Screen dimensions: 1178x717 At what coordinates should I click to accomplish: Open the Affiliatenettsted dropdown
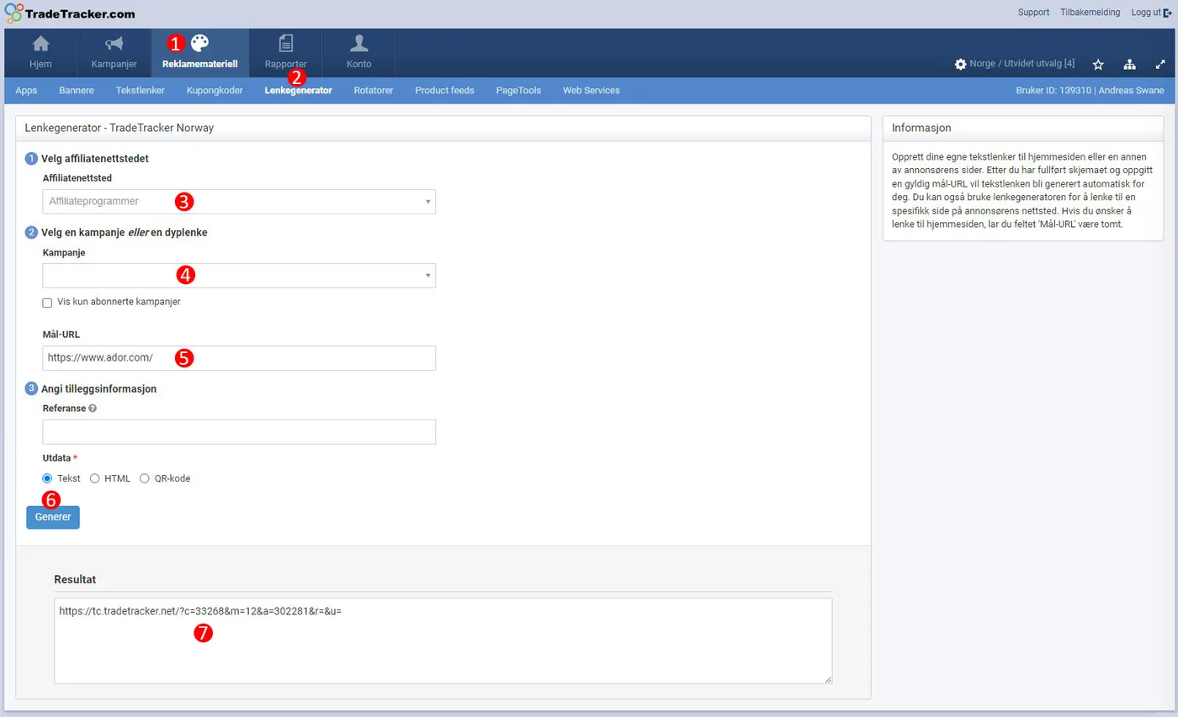coord(239,202)
